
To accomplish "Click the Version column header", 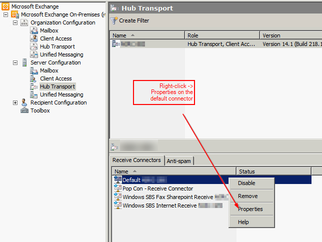I will [291, 35].
